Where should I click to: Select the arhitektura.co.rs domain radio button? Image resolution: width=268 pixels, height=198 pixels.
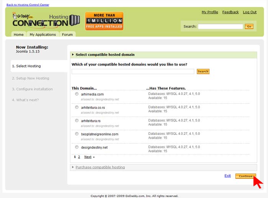[x=77, y=107]
